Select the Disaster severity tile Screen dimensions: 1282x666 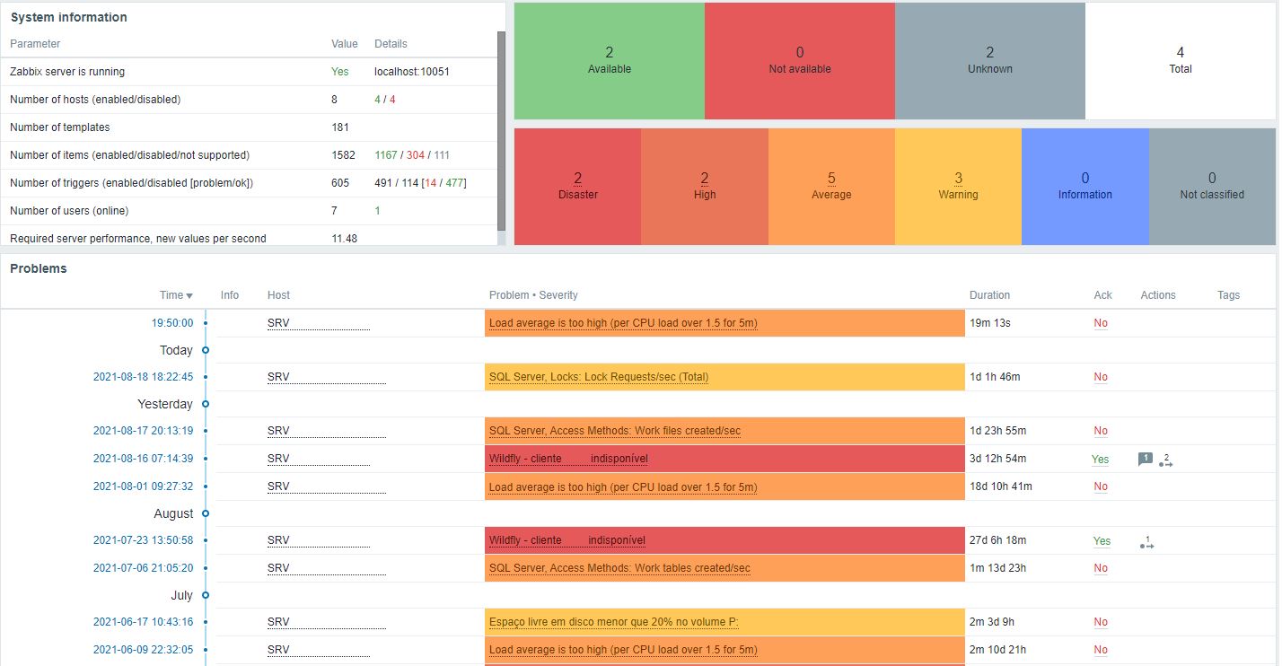click(x=578, y=186)
